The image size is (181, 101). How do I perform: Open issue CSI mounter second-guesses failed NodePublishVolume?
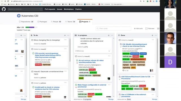pyautogui.click(x=48, y=55)
